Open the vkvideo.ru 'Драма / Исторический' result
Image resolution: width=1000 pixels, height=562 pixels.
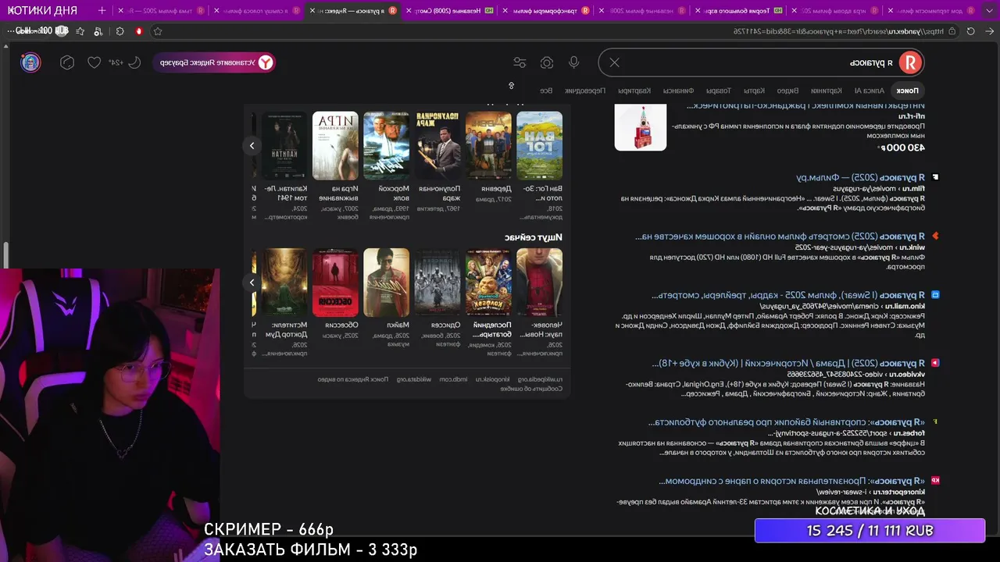coord(789,363)
